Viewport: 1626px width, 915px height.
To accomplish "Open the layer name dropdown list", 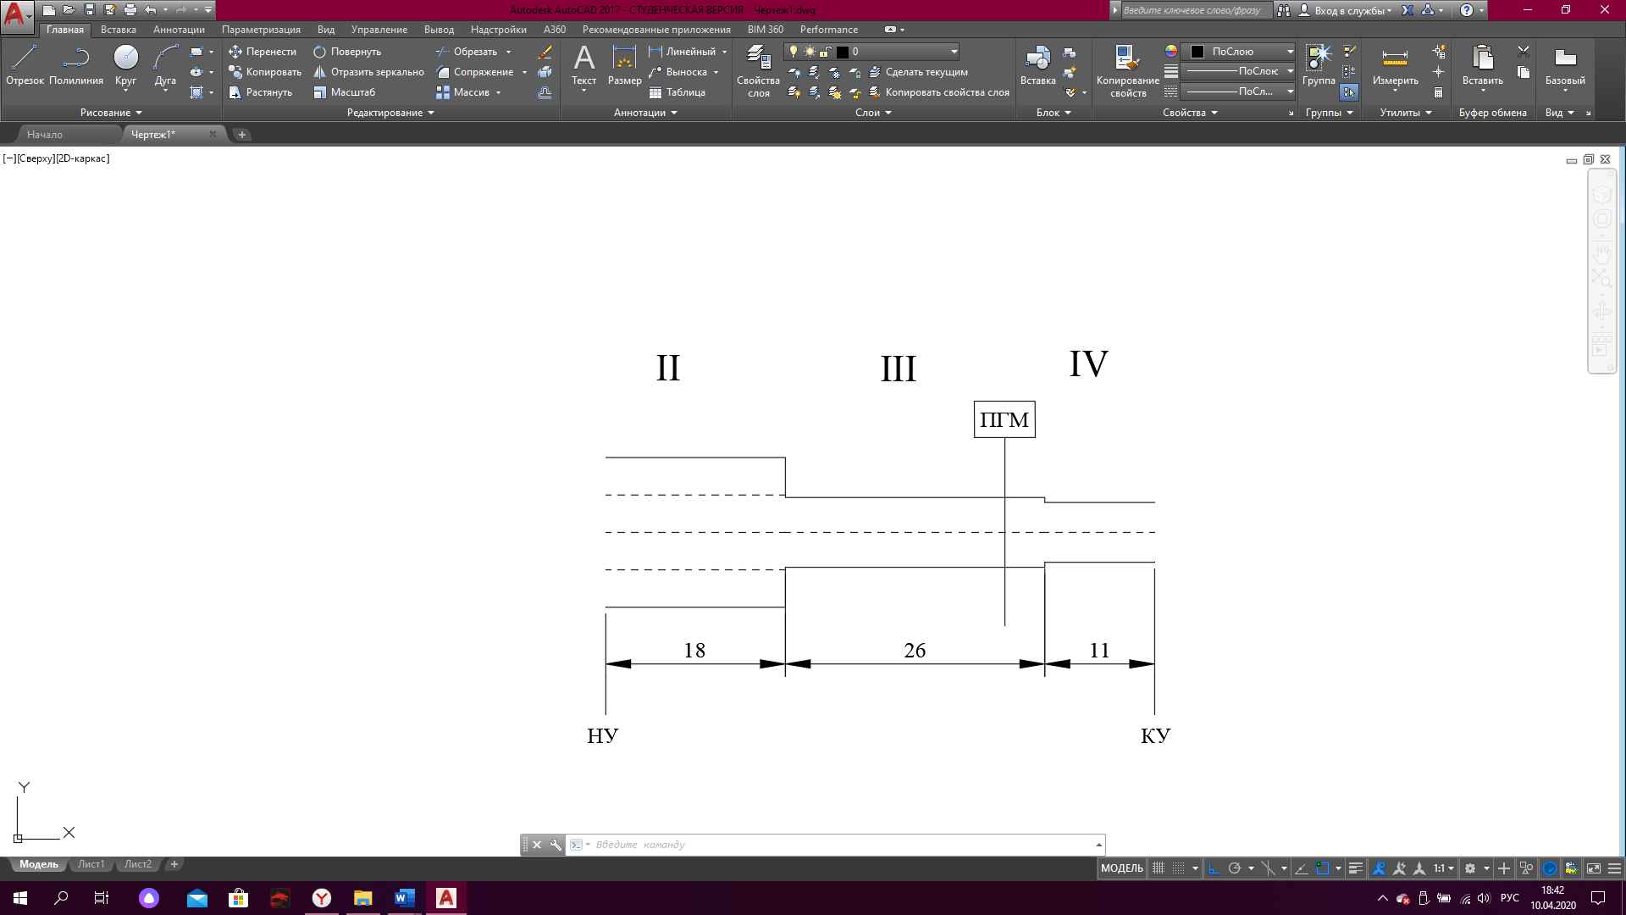I will pos(954,52).
